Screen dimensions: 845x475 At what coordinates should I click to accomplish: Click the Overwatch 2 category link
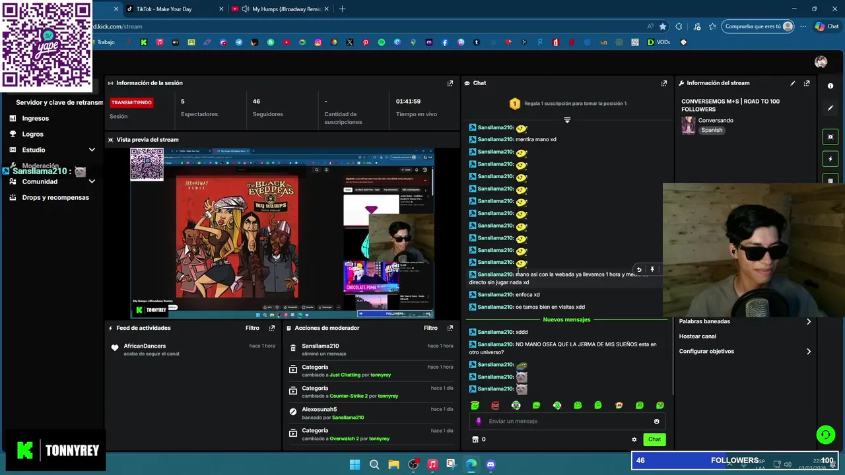coord(344,438)
